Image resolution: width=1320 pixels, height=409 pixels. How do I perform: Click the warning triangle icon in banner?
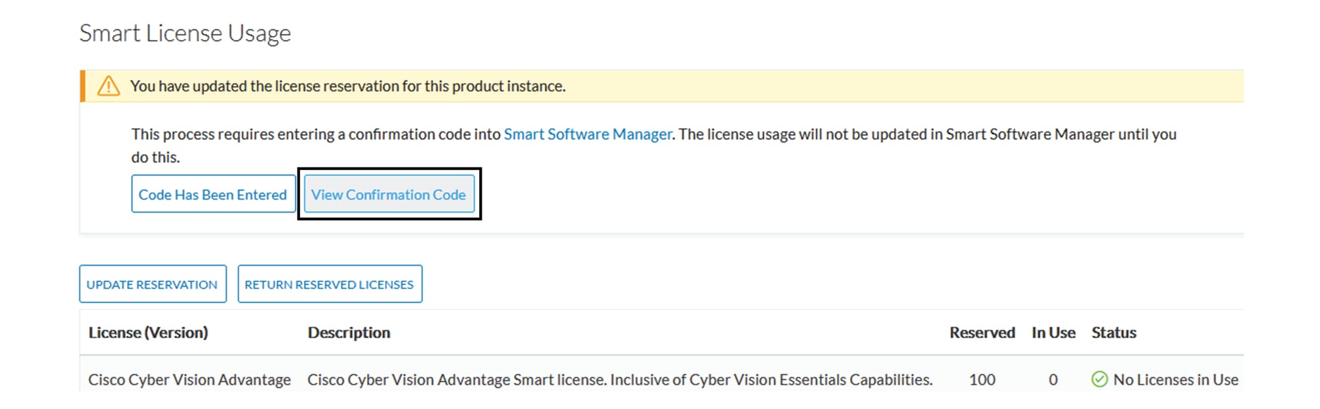[x=109, y=86]
